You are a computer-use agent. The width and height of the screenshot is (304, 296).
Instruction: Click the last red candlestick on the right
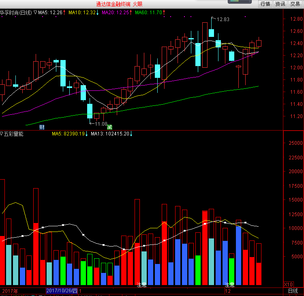coord(259,43)
